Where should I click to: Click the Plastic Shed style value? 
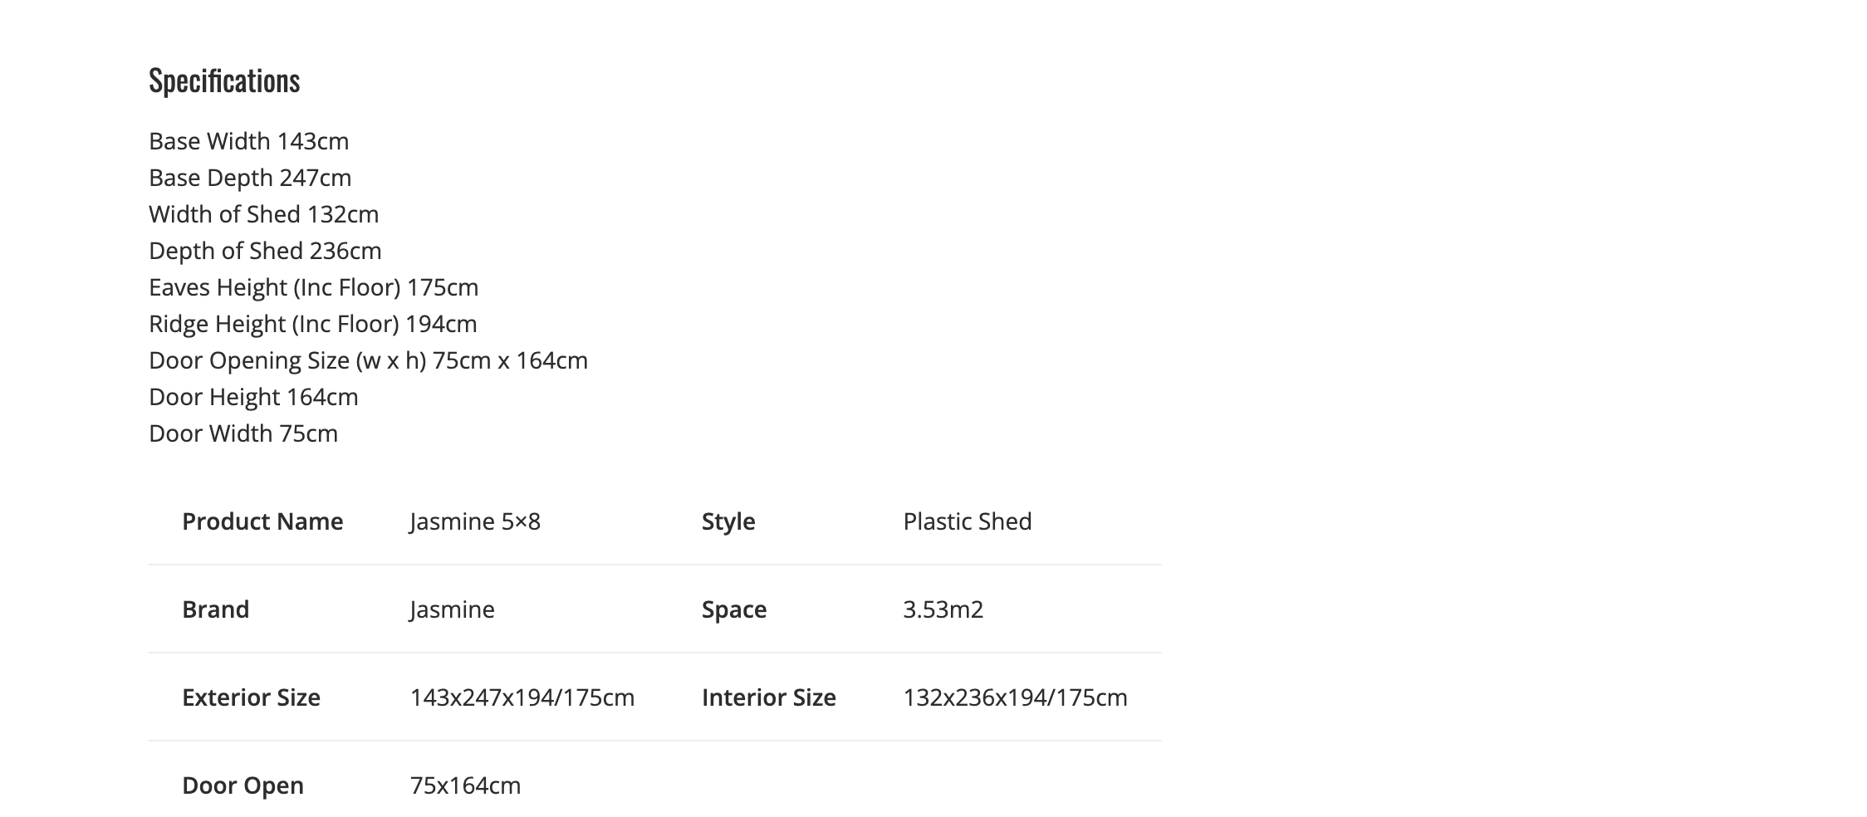968,521
